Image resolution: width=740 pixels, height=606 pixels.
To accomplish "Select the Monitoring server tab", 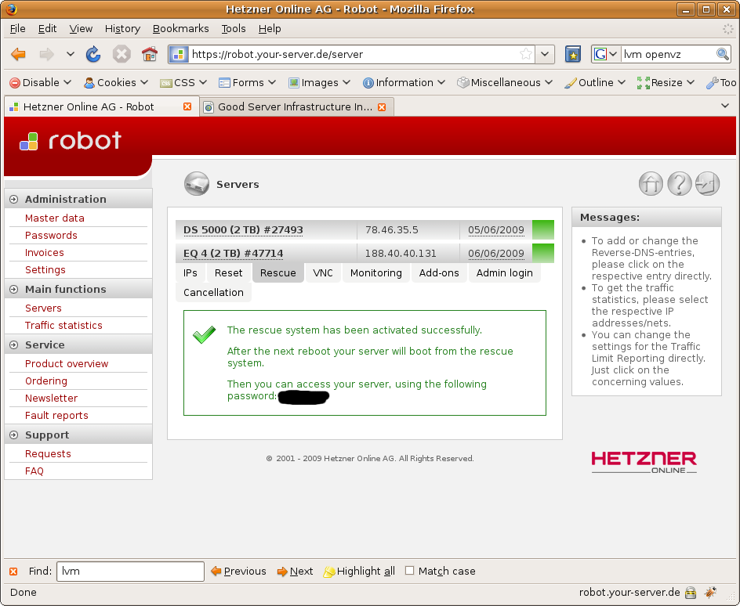I will tap(376, 272).
